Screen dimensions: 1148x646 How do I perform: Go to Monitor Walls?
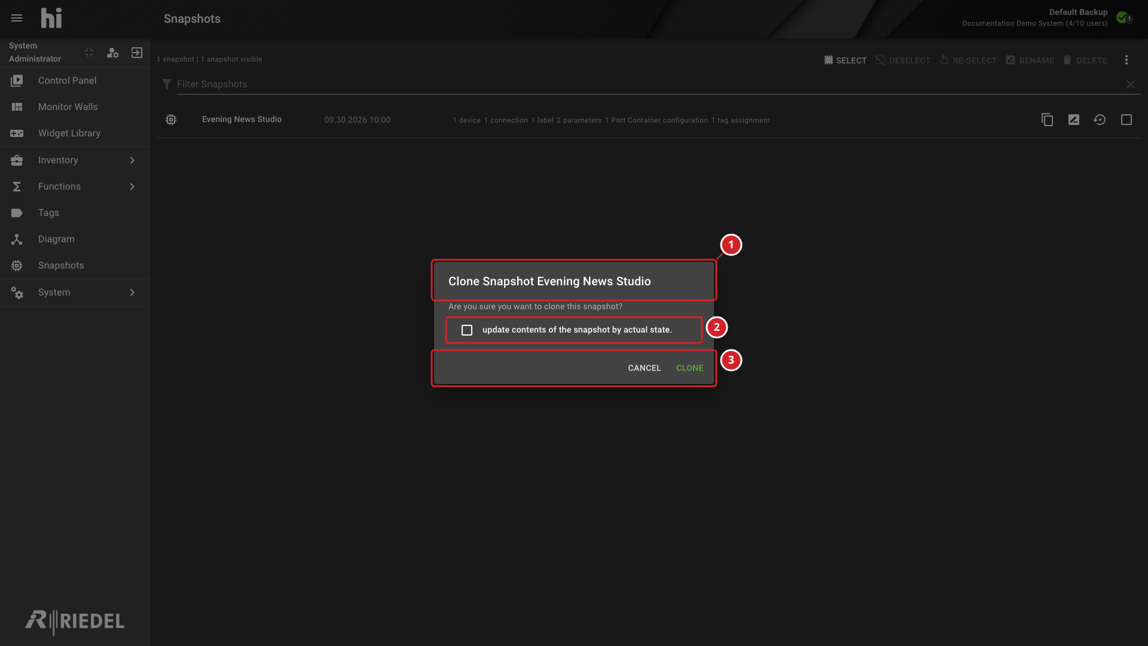point(74,107)
